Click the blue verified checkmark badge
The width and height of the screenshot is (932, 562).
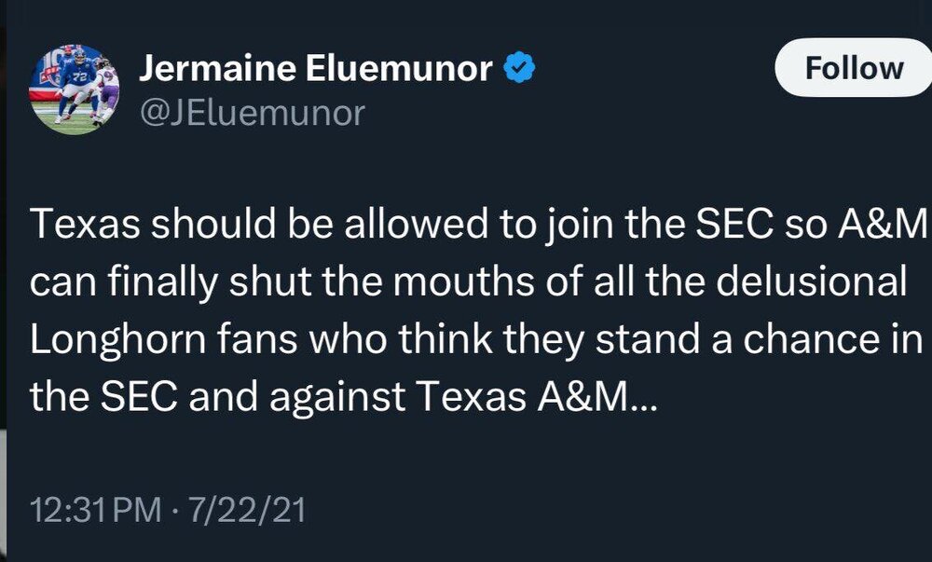[x=519, y=68]
